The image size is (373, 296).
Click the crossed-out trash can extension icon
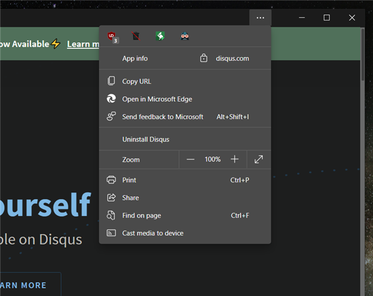point(136,37)
